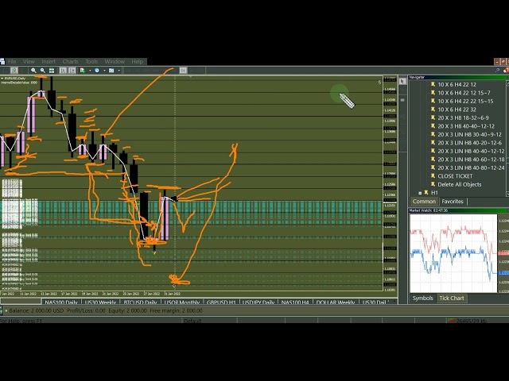Click the tile windows toolbar icon

pyautogui.click(x=52, y=70)
